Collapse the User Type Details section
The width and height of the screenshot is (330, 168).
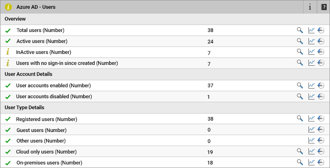coord(165,107)
